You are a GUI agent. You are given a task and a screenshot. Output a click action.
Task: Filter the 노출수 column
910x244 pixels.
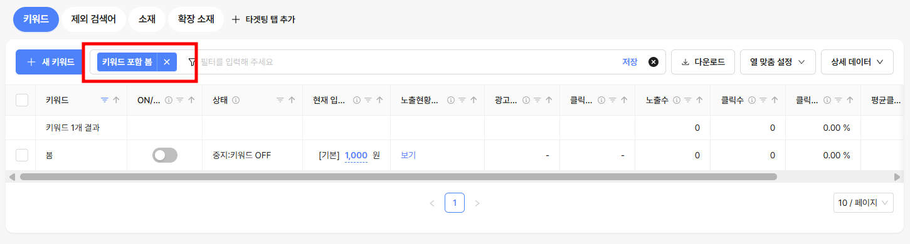(x=688, y=100)
